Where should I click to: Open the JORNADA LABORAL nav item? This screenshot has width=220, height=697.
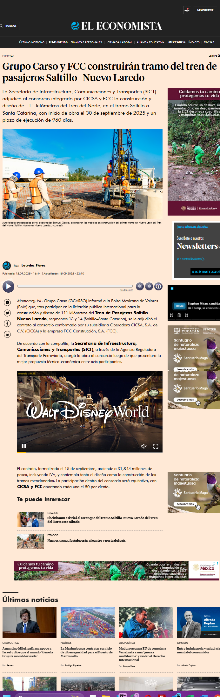[119, 42]
